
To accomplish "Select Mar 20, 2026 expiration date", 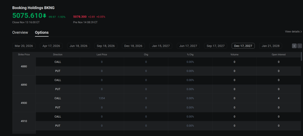I will pos(24,46).
